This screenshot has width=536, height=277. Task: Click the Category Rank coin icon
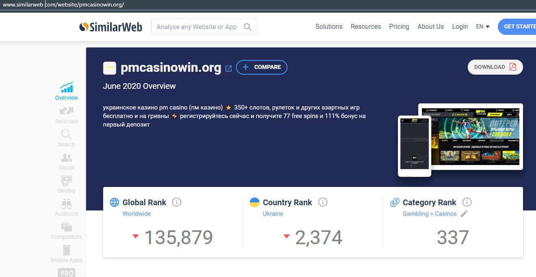coord(395,202)
